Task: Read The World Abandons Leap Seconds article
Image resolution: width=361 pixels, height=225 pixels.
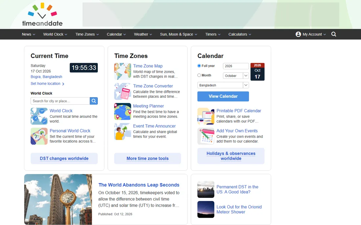Action: pyautogui.click(x=139, y=185)
